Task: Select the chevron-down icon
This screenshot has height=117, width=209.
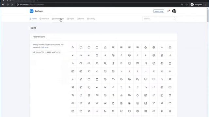Action: click(x=121, y=71)
